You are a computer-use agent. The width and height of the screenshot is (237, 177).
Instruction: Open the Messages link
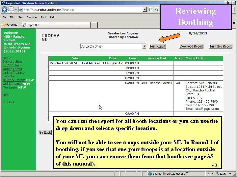tap(10, 87)
